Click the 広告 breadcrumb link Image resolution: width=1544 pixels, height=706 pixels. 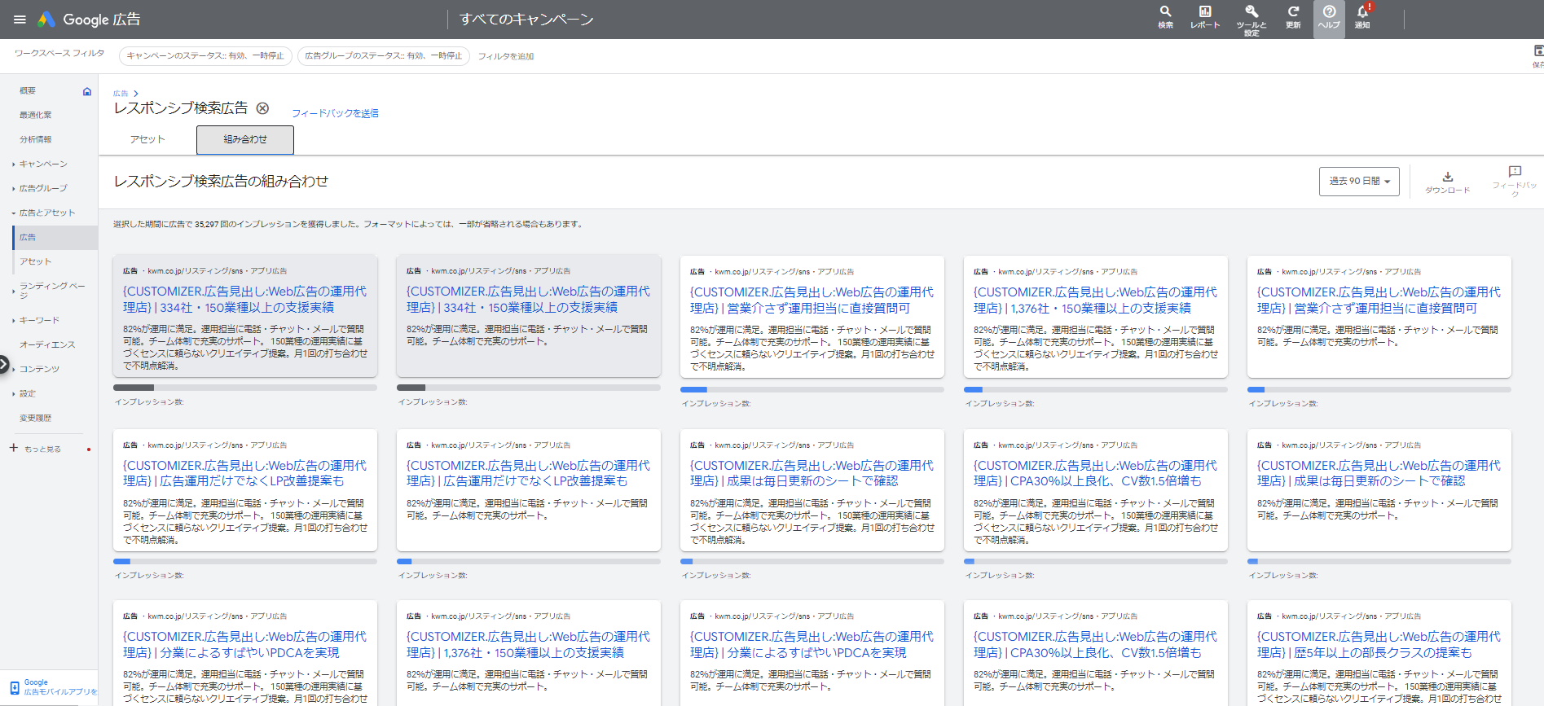(121, 94)
